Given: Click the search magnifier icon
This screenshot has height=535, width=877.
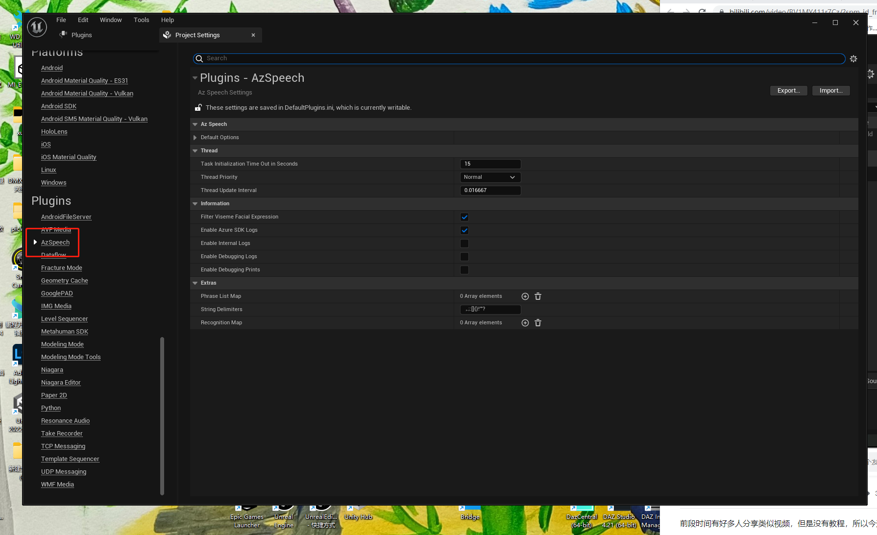Looking at the screenshot, I should pos(199,59).
